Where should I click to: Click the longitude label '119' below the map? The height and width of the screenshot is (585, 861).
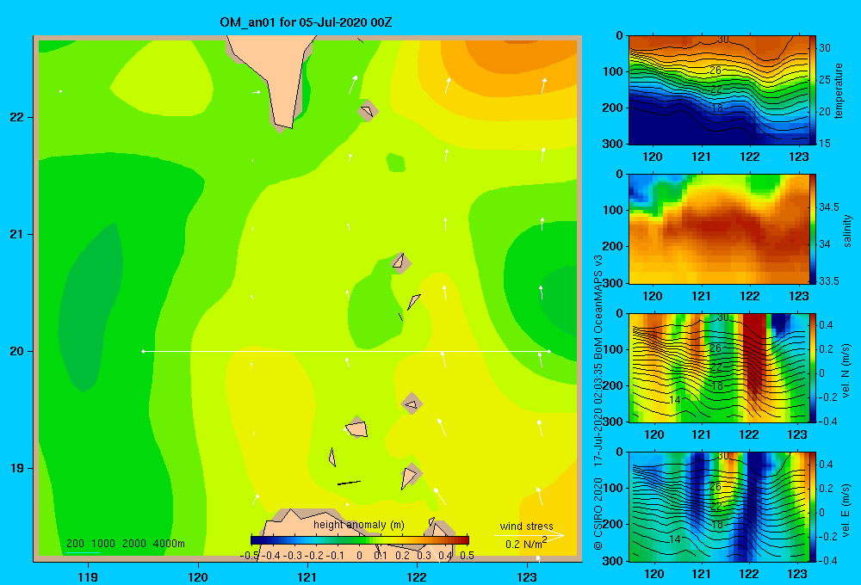[x=88, y=576]
